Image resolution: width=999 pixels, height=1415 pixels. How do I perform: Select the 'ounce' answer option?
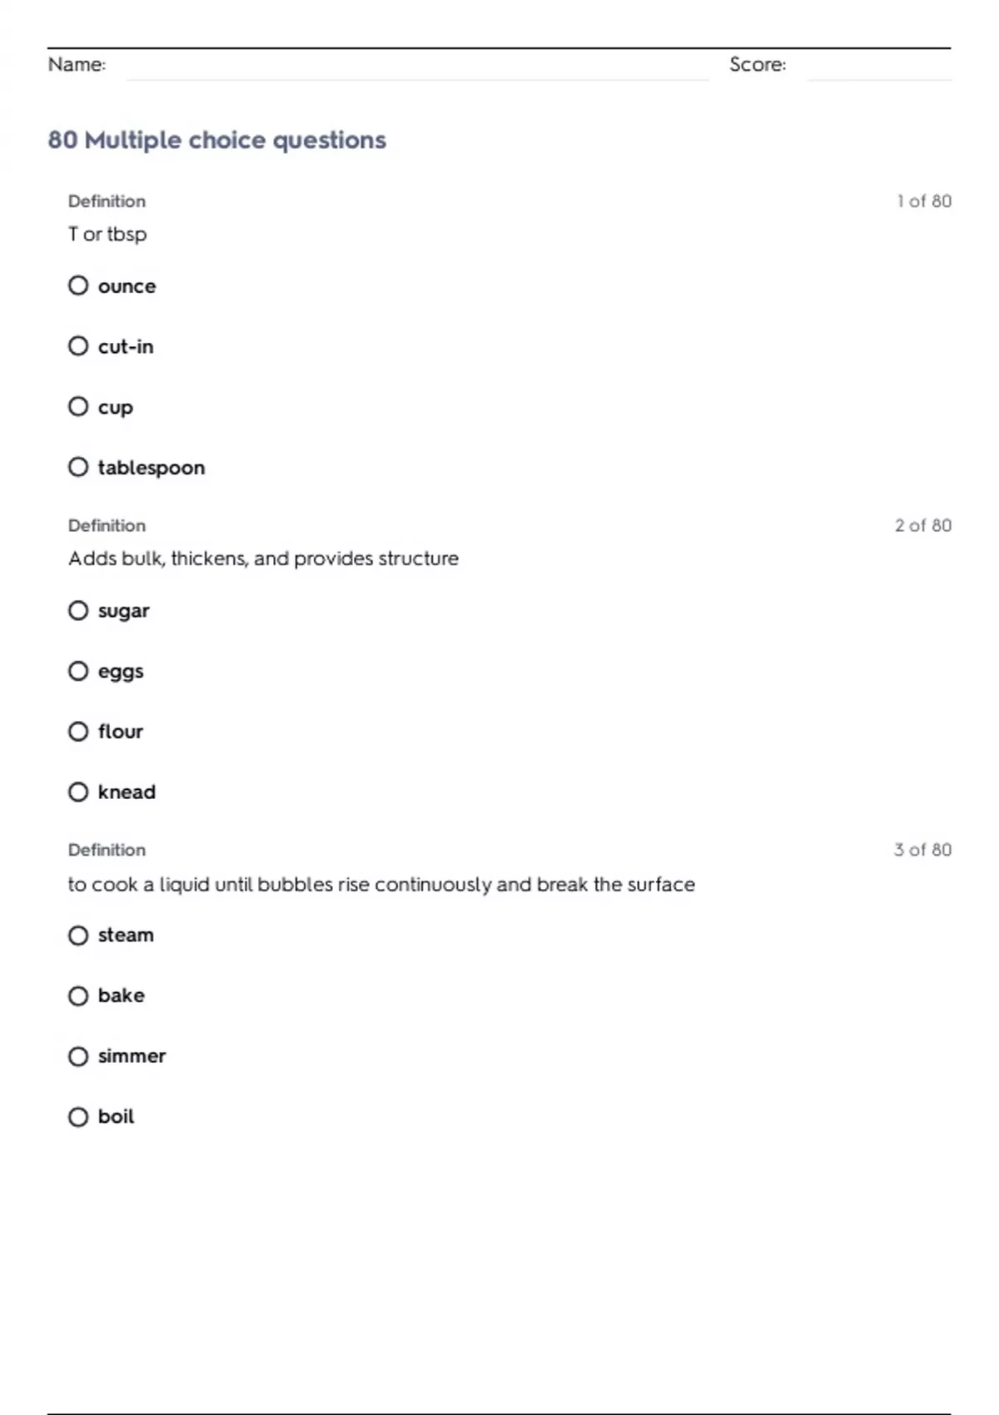[78, 285]
